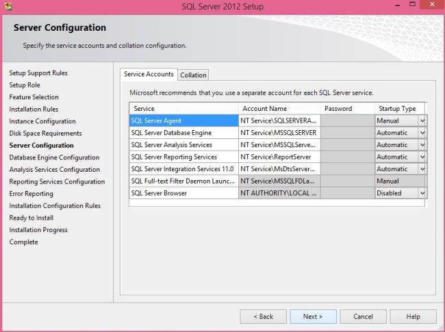Click Complete in the step list
Viewport: 445px width, 332px height.
tap(23, 242)
